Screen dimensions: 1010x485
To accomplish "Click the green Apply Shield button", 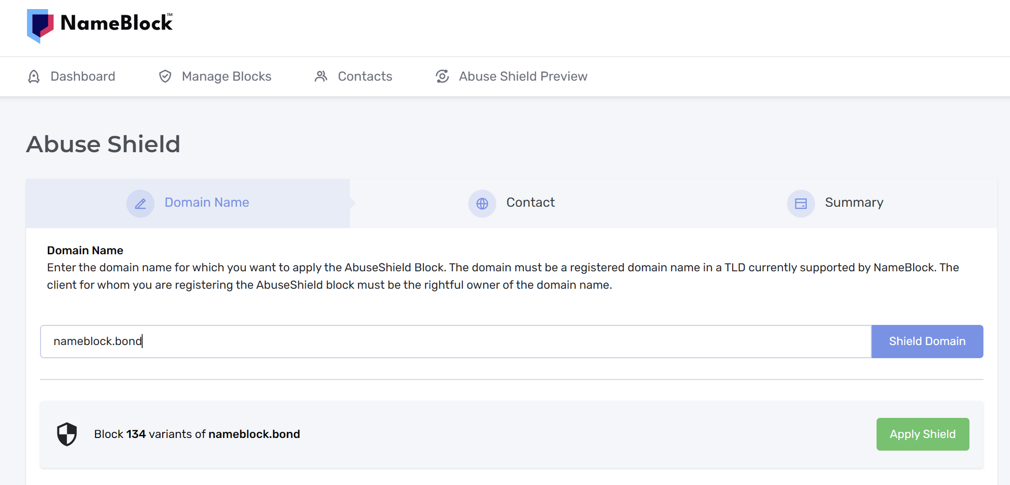I will coord(923,434).
